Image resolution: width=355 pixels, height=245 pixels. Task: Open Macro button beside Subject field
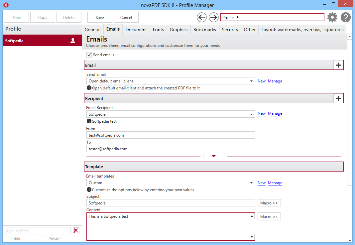(269, 203)
